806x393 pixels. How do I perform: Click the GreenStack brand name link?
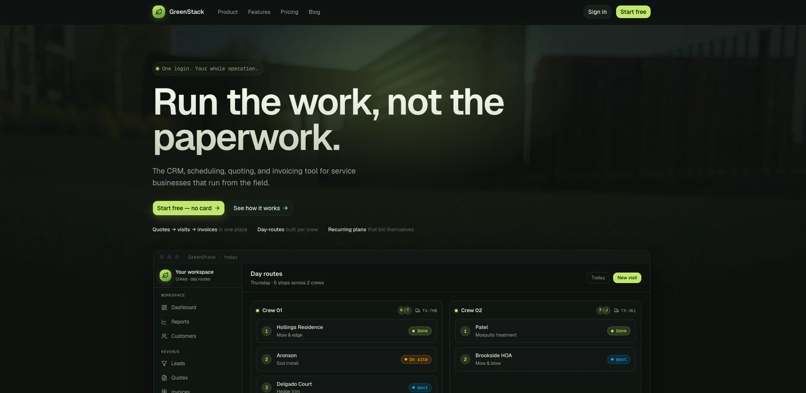(x=187, y=12)
